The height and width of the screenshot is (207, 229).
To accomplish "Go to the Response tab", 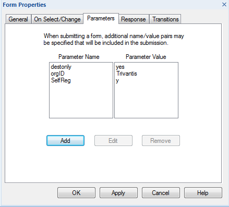I will click(134, 19).
